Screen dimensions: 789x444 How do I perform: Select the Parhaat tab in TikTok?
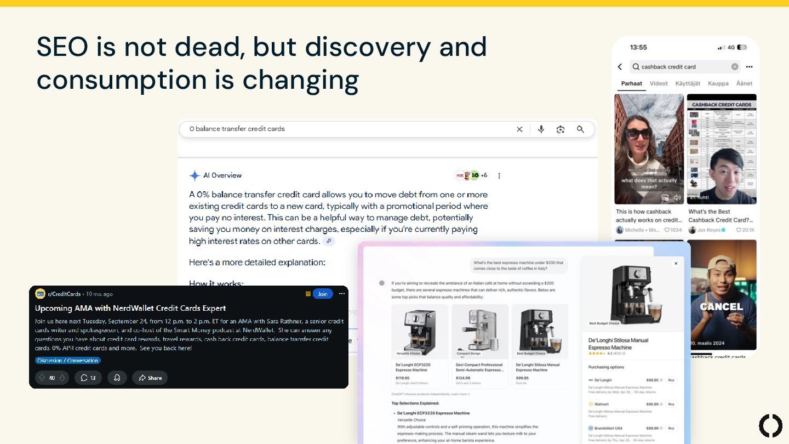[632, 84]
